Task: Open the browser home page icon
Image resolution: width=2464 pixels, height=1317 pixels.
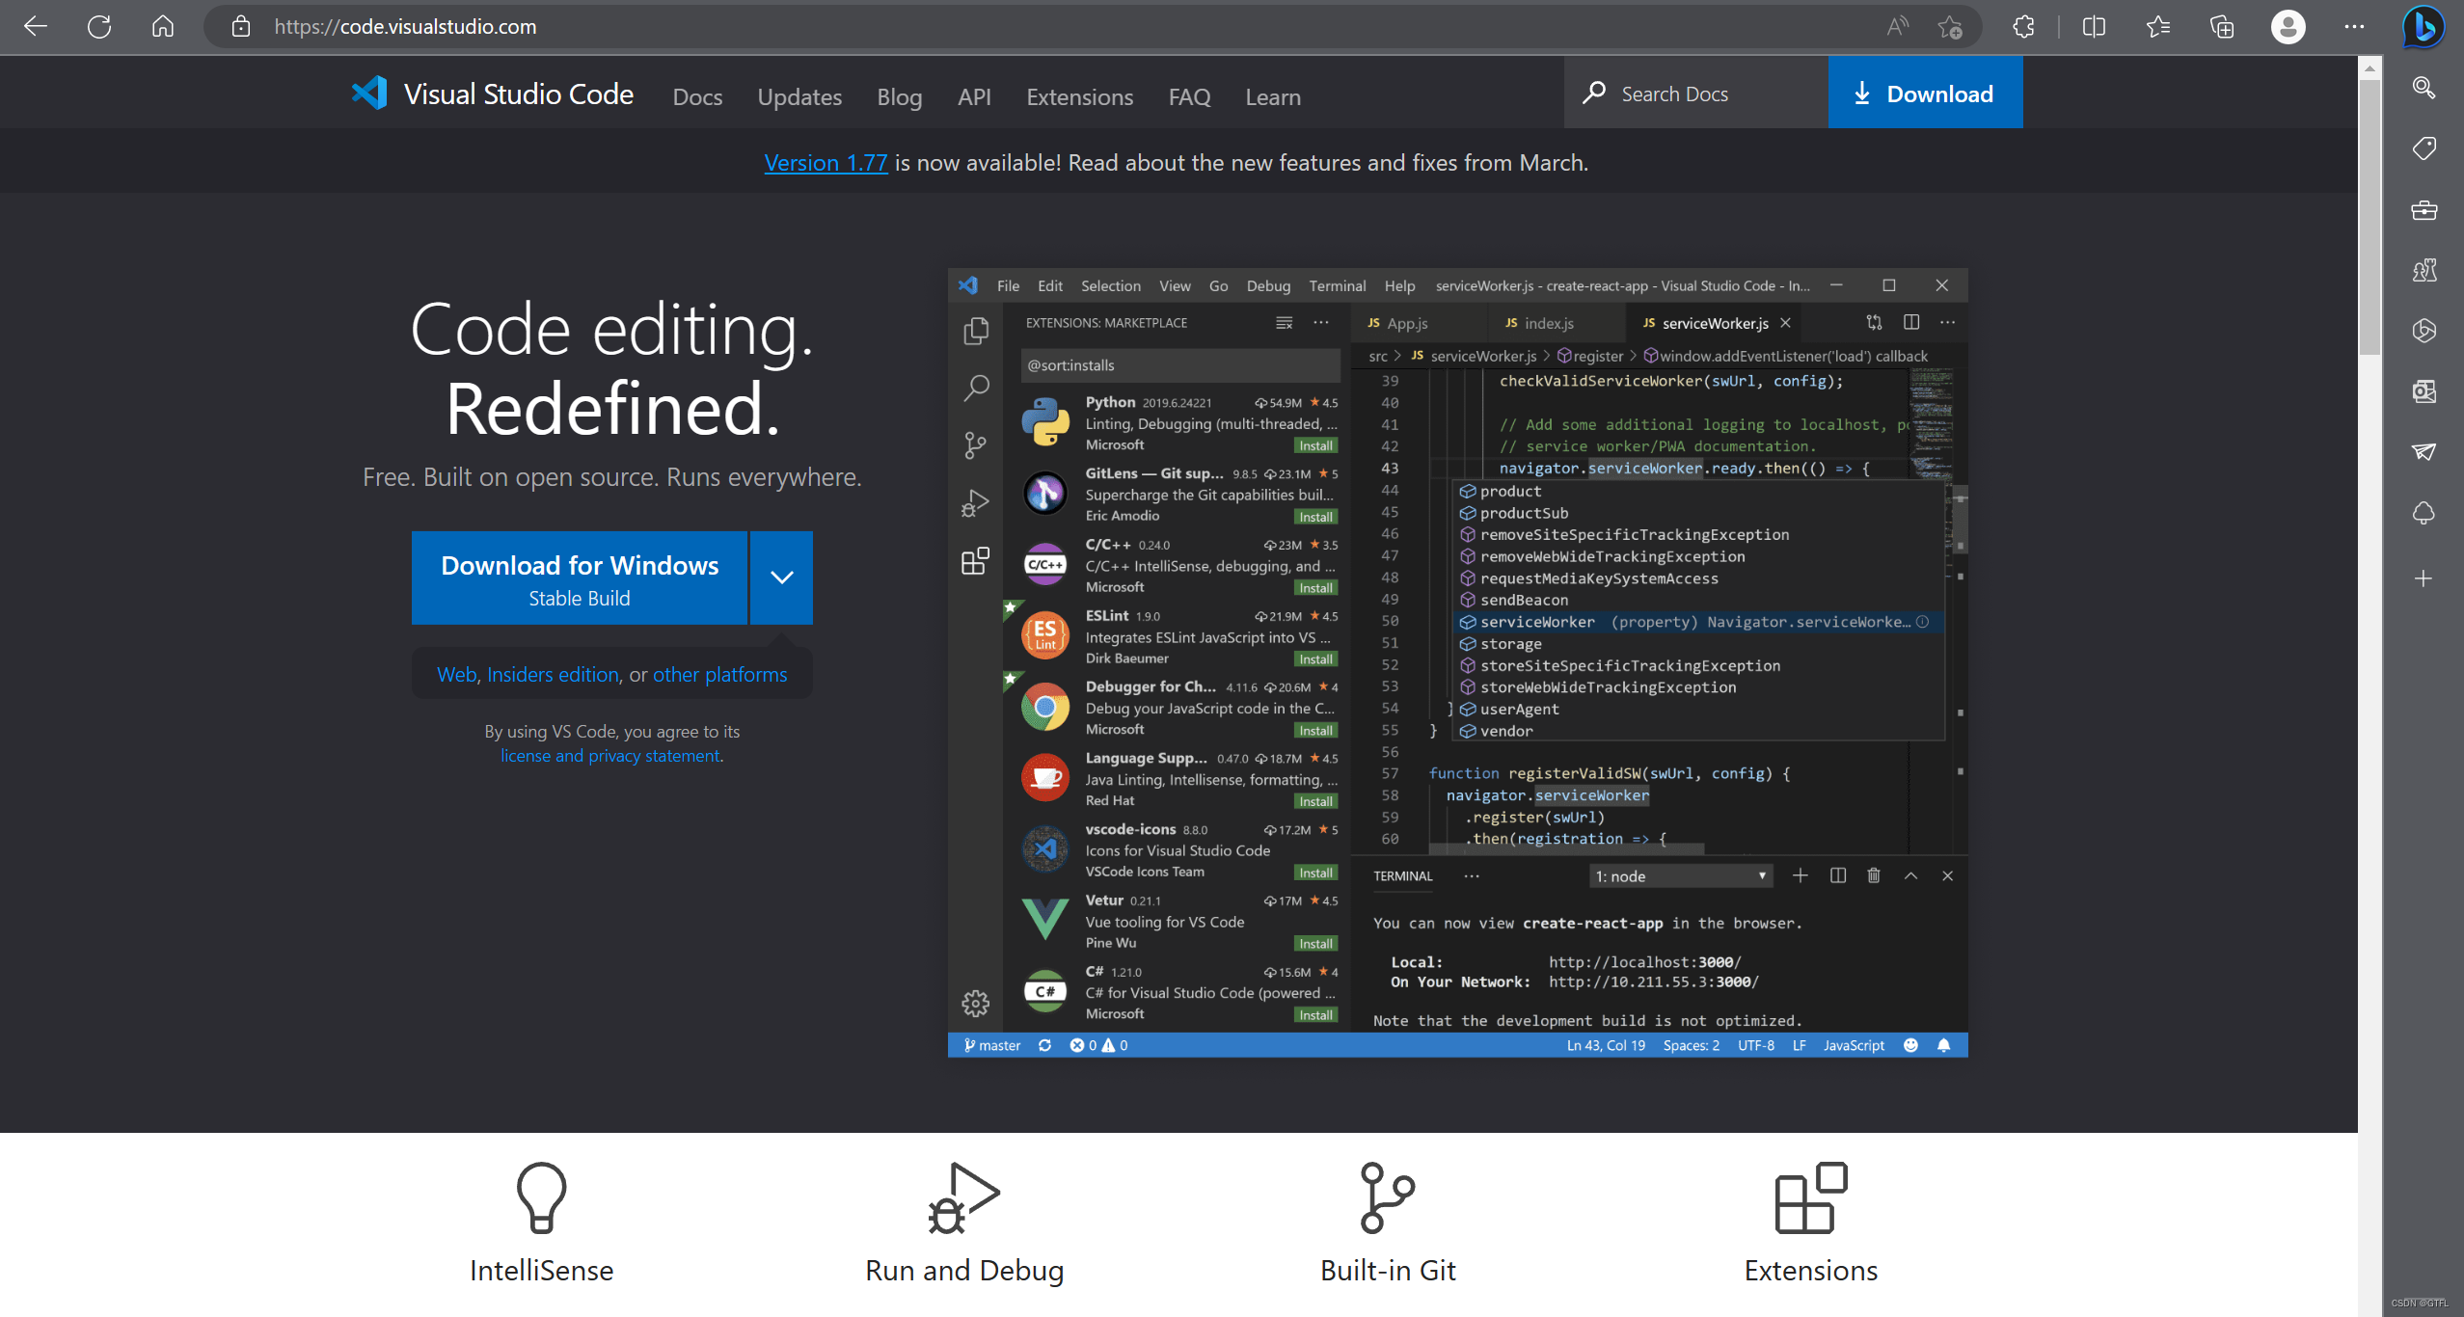Action: 163,26
